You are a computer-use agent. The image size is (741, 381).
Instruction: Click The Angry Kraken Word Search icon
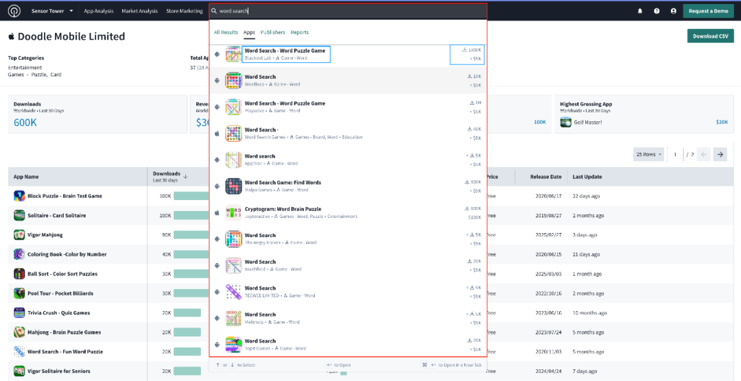pyautogui.click(x=234, y=239)
